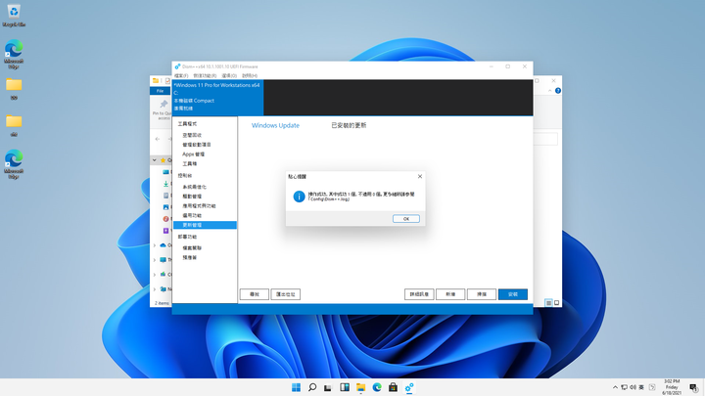Open Task View from the taskbar
This screenshot has width=705, height=396.
[x=328, y=387]
